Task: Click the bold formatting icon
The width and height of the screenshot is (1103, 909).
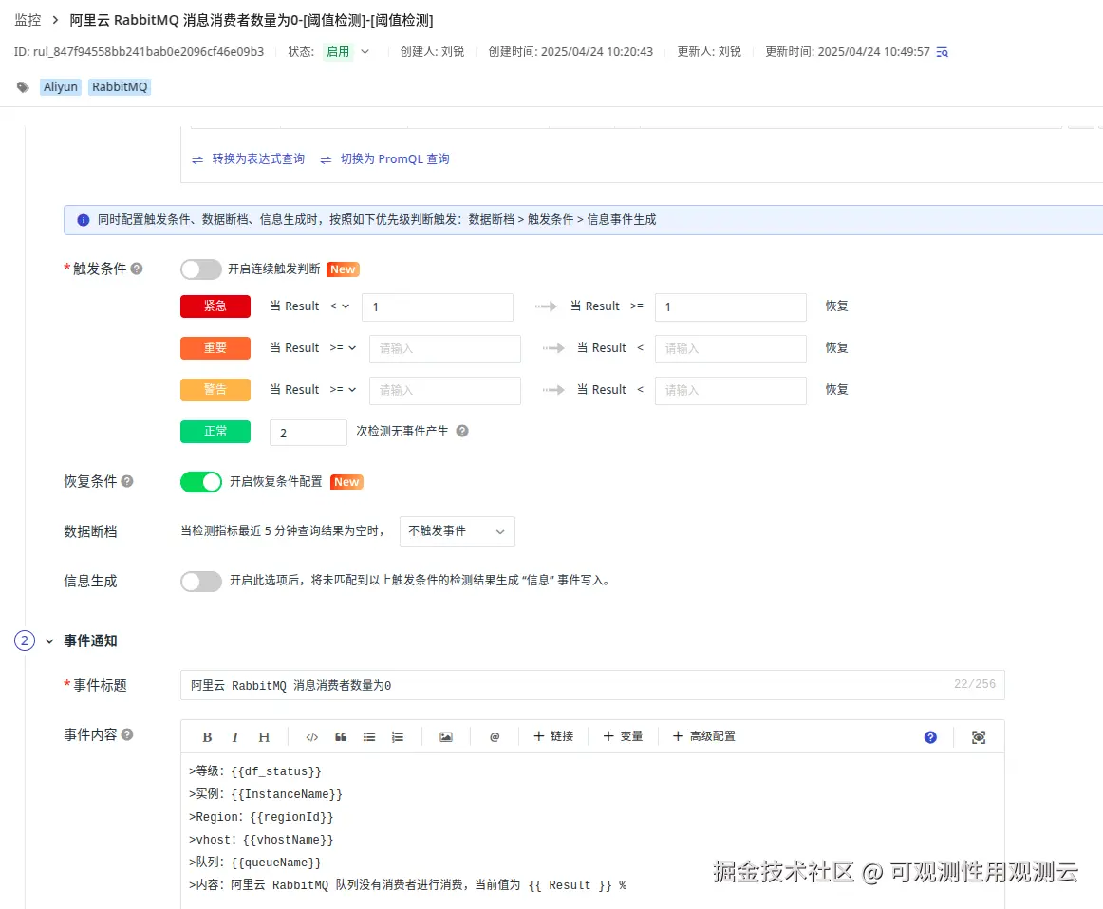Action: click(x=207, y=736)
